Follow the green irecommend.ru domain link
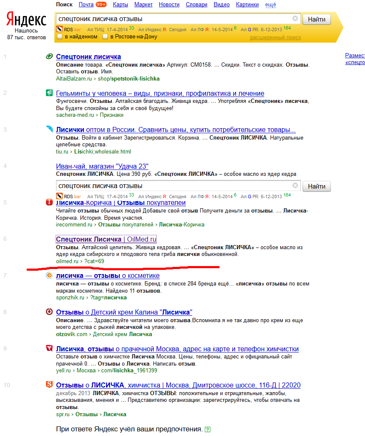Screen dimensions: 365x436 [x=74, y=224]
